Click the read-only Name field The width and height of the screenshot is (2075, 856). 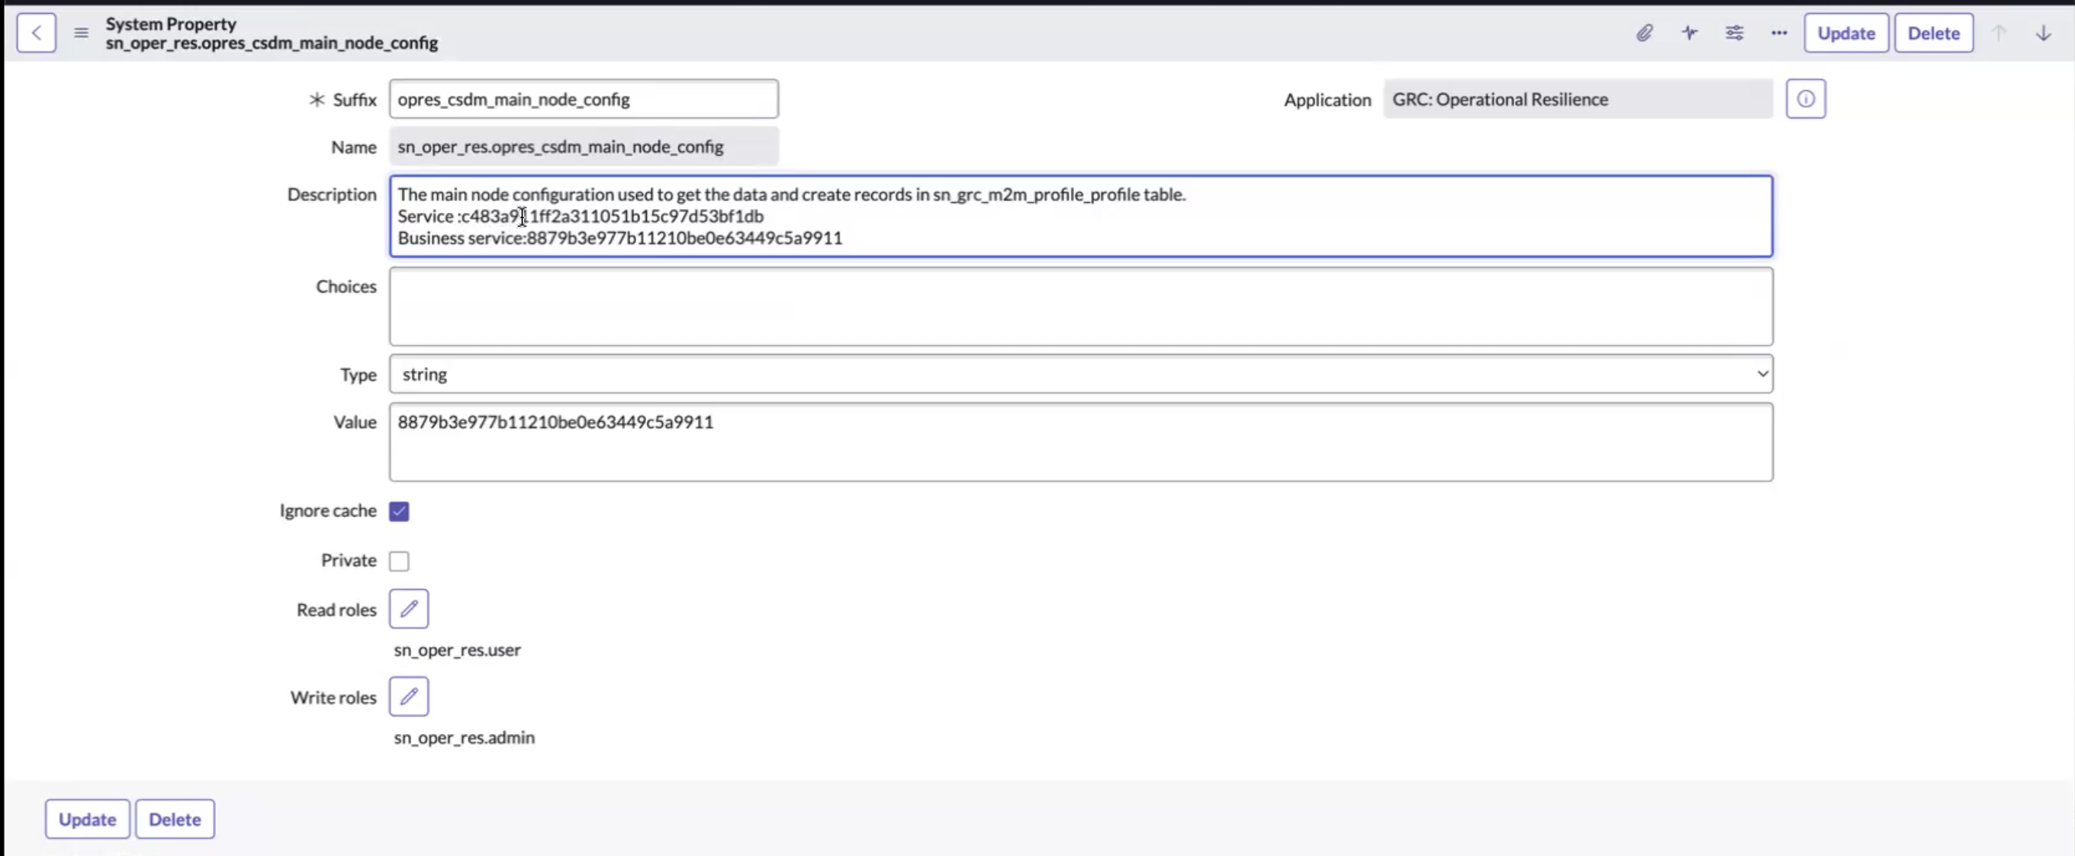click(x=584, y=146)
